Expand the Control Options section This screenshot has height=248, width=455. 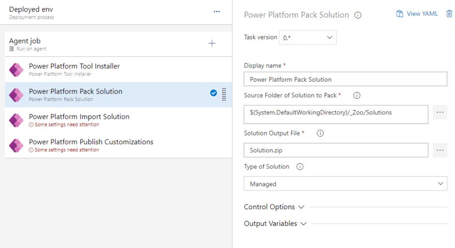(274, 207)
